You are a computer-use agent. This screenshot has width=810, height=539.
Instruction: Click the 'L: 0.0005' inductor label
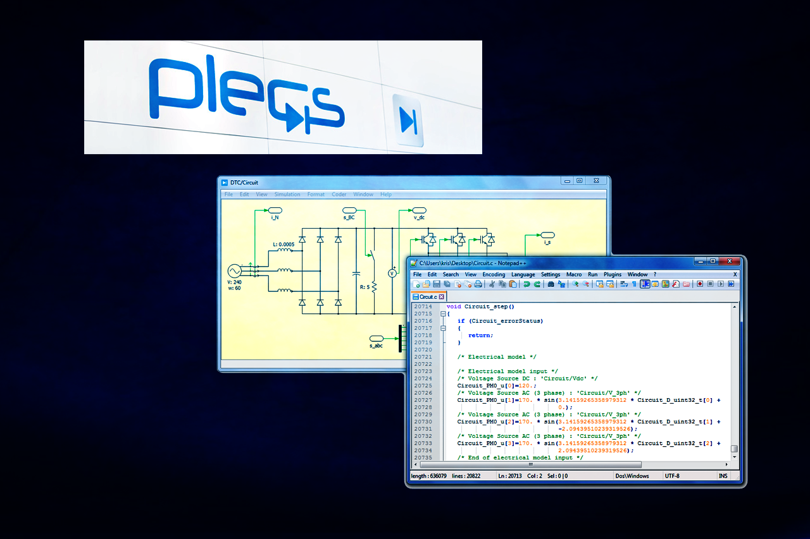tap(283, 244)
